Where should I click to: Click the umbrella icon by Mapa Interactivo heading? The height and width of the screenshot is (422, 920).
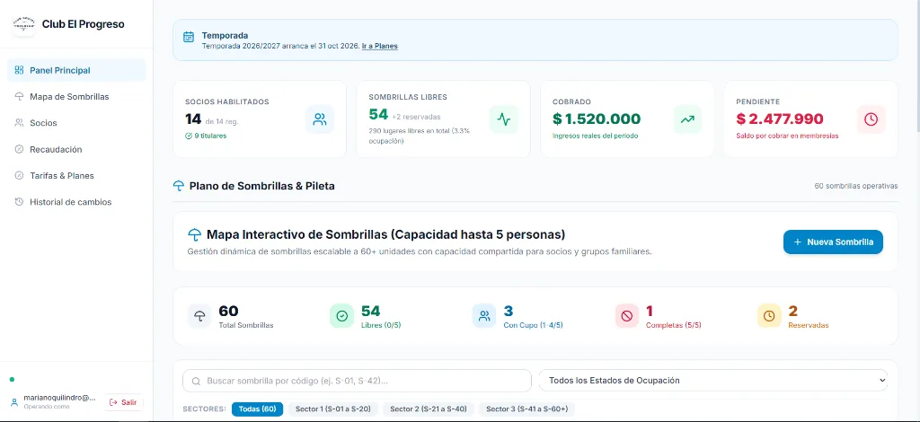coord(194,235)
